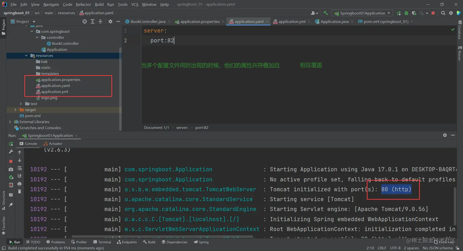463x251 pixels.
Task: Click the Exit icon in Run sidebar
Action: pos(11,185)
